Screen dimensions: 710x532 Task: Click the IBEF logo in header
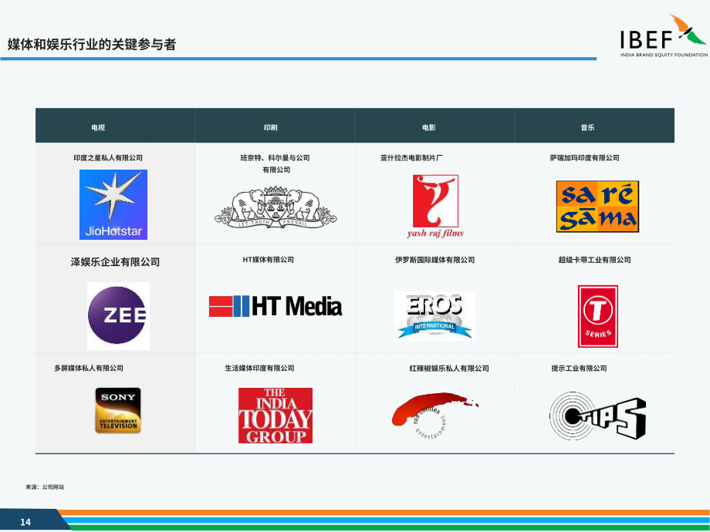pyautogui.click(x=664, y=35)
